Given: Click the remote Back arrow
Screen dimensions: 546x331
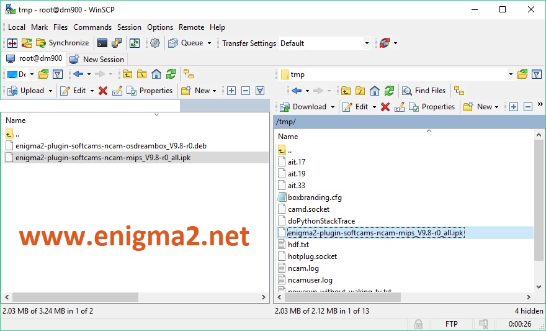Looking at the screenshot, I should (297, 91).
